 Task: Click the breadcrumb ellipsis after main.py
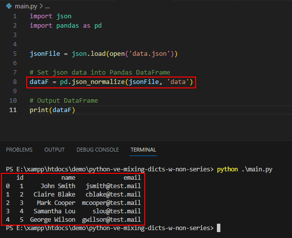[x=47, y=7]
